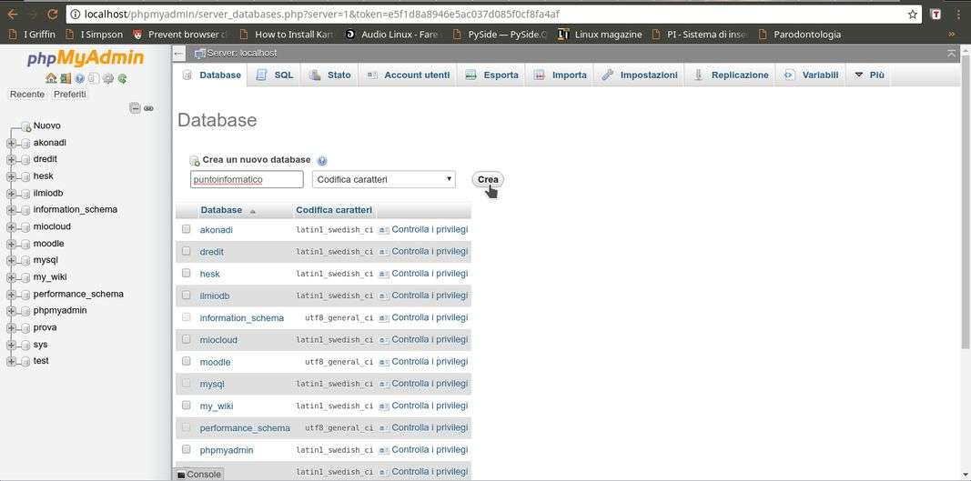971x481 pixels.
Task: Open the Codifica caratteri dropdown
Action: pyautogui.click(x=384, y=179)
